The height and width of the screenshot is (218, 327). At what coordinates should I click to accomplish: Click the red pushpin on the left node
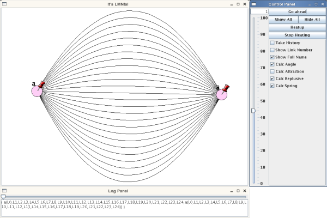click(42, 84)
